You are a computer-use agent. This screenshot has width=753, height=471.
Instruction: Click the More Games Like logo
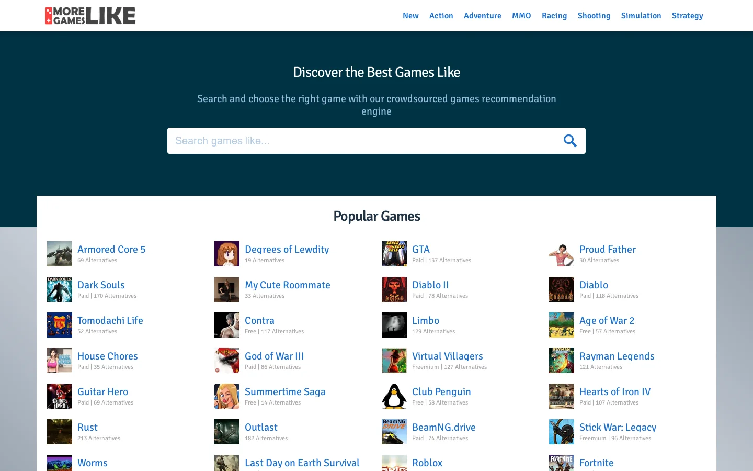pyautogui.click(x=90, y=16)
